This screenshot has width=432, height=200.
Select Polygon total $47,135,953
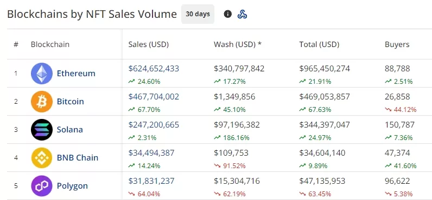322,181
